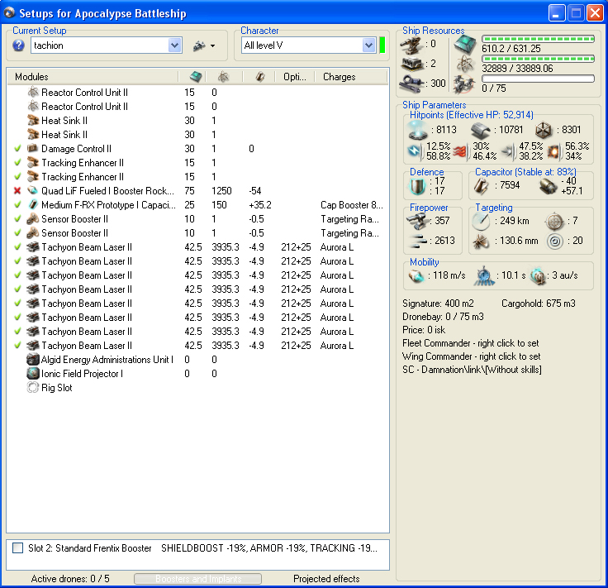608x588 pixels.
Task: Click the capacitor column header icon
Action: click(x=260, y=77)
